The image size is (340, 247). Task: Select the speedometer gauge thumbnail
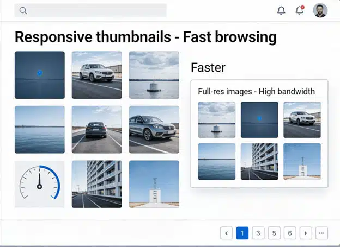pos(39,183)
